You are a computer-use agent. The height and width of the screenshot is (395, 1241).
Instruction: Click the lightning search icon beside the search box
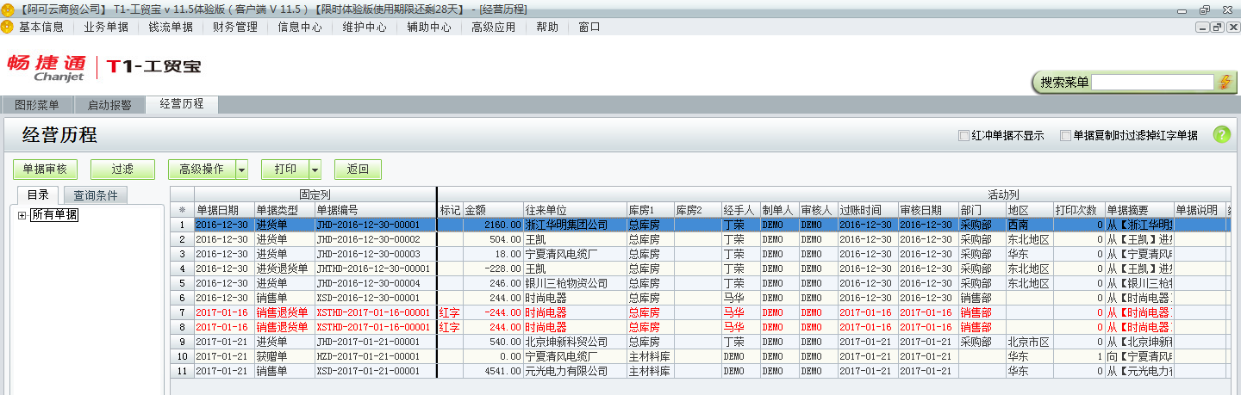click(x=1225, y=82)
